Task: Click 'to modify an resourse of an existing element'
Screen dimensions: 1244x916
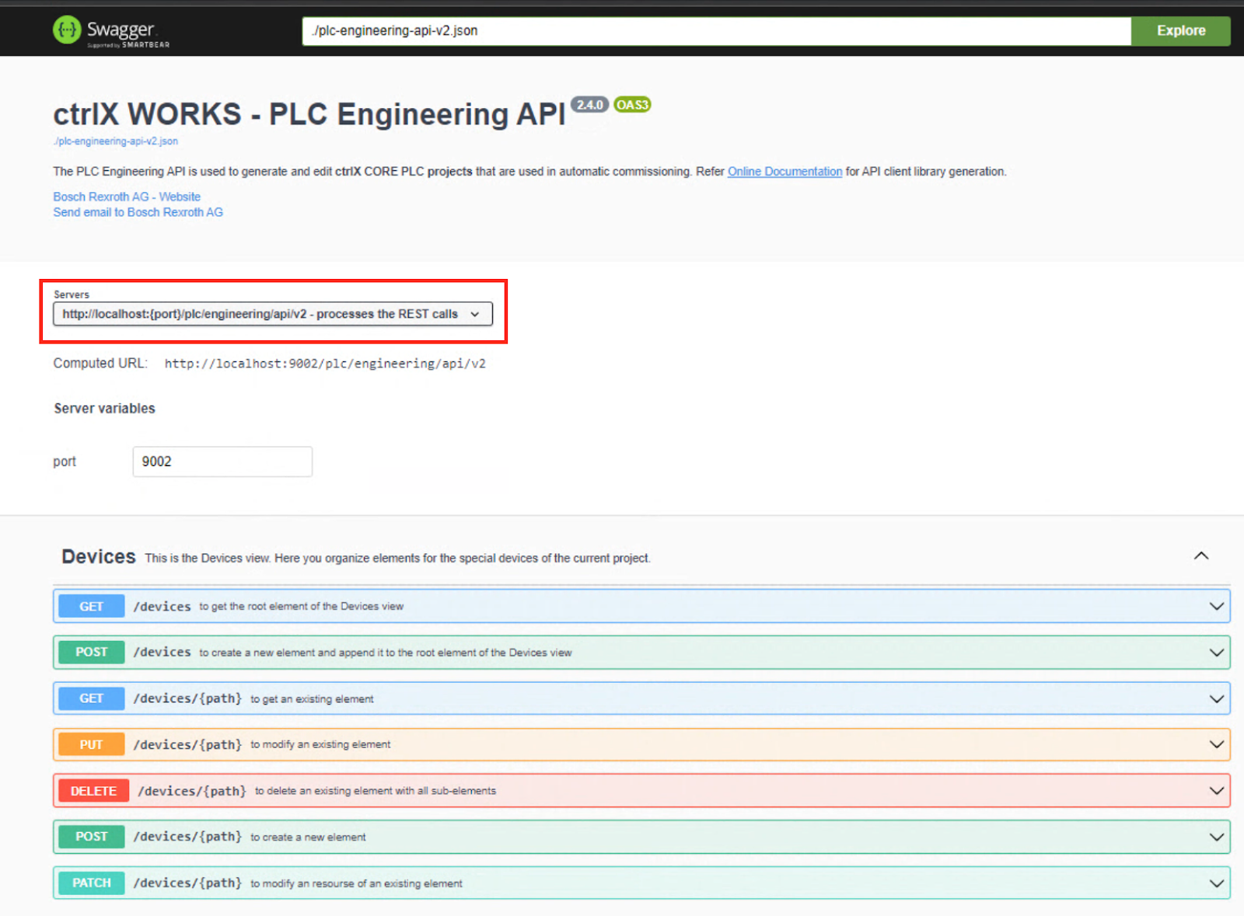Action: pyautogui.click(x=356, y=883)
